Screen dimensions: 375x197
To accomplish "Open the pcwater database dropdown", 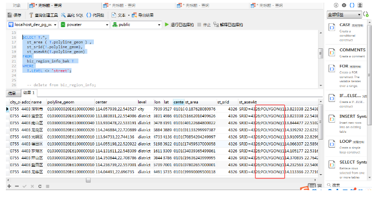I will [85, 24].
